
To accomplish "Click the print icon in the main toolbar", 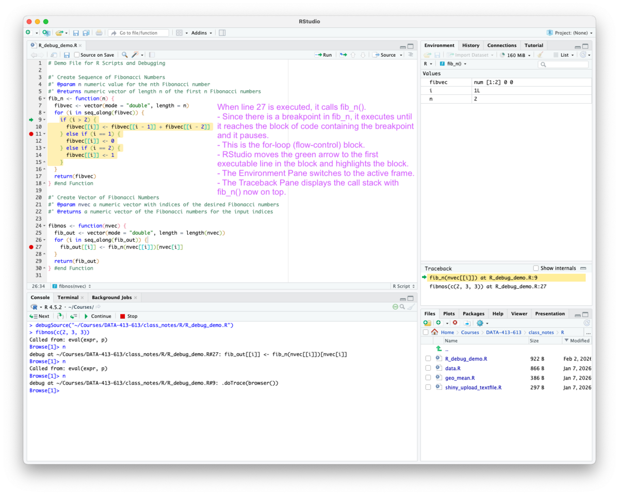I will coord(99,33).
